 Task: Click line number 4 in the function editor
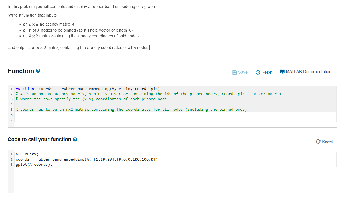coord(11,104)
